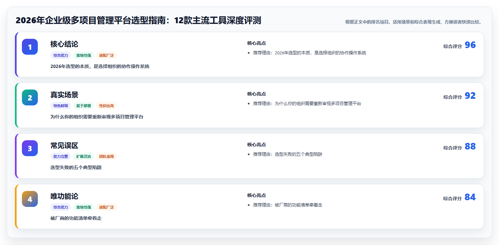
Task: Click 综合评分 label beside 96
Action: [453, 46]
